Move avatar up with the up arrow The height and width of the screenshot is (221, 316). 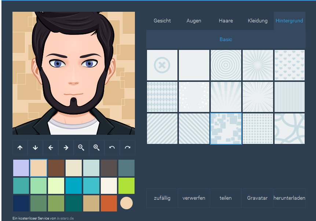pos(20,148)
